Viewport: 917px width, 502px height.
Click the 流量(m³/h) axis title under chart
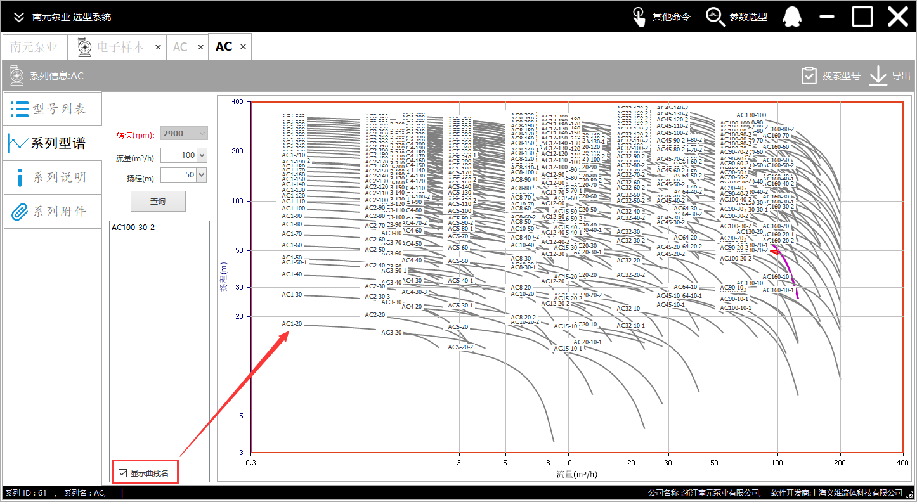point(577,473)
